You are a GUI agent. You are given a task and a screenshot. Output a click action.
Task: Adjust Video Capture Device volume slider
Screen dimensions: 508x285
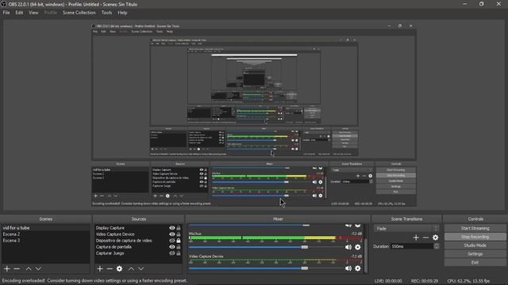304,268
